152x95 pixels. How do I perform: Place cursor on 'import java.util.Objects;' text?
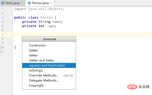39,9
